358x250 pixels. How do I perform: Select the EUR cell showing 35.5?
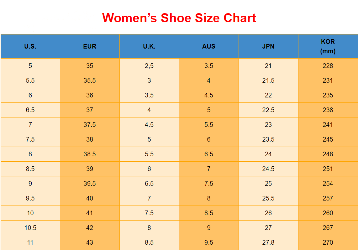click(x=90, y=81)
